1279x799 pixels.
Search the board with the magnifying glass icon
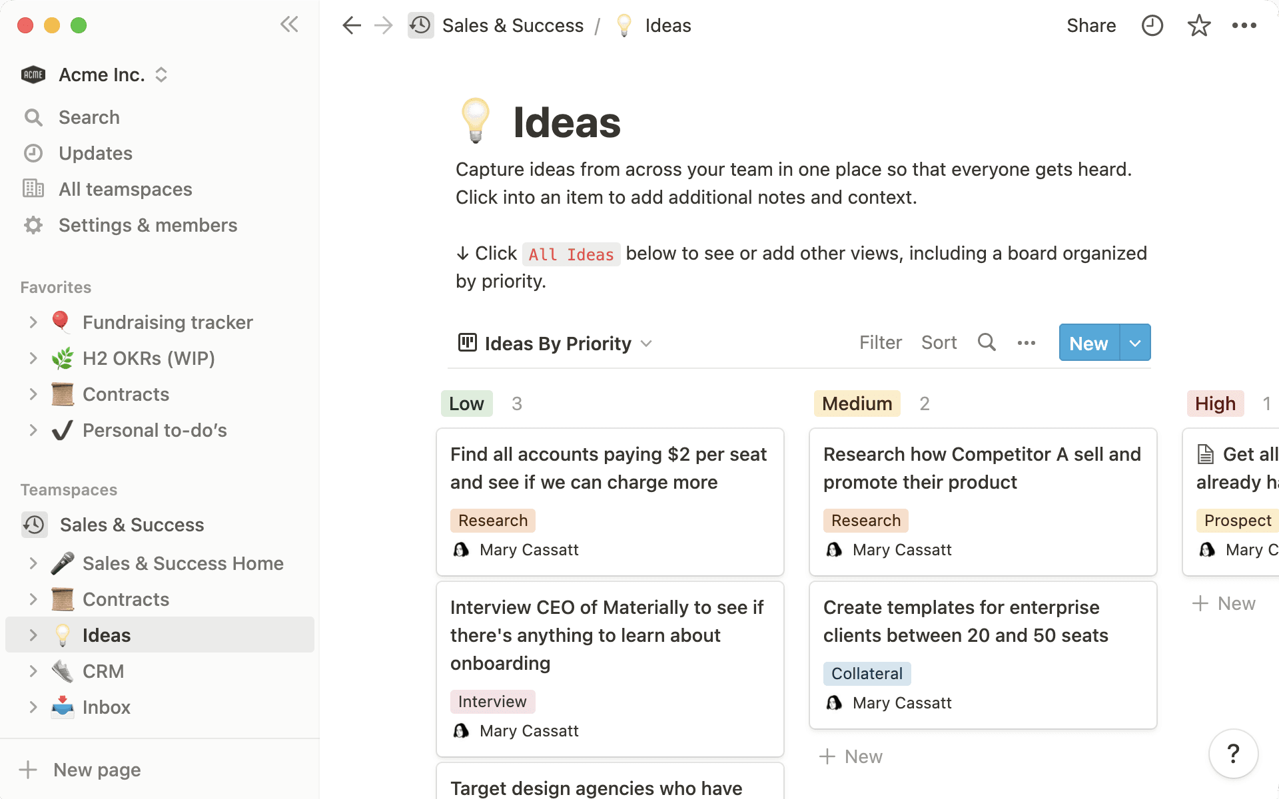pos(987,342)
